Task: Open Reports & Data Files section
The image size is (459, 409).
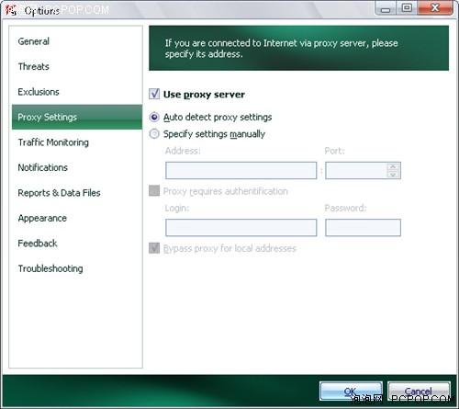Action: [59, 193]
